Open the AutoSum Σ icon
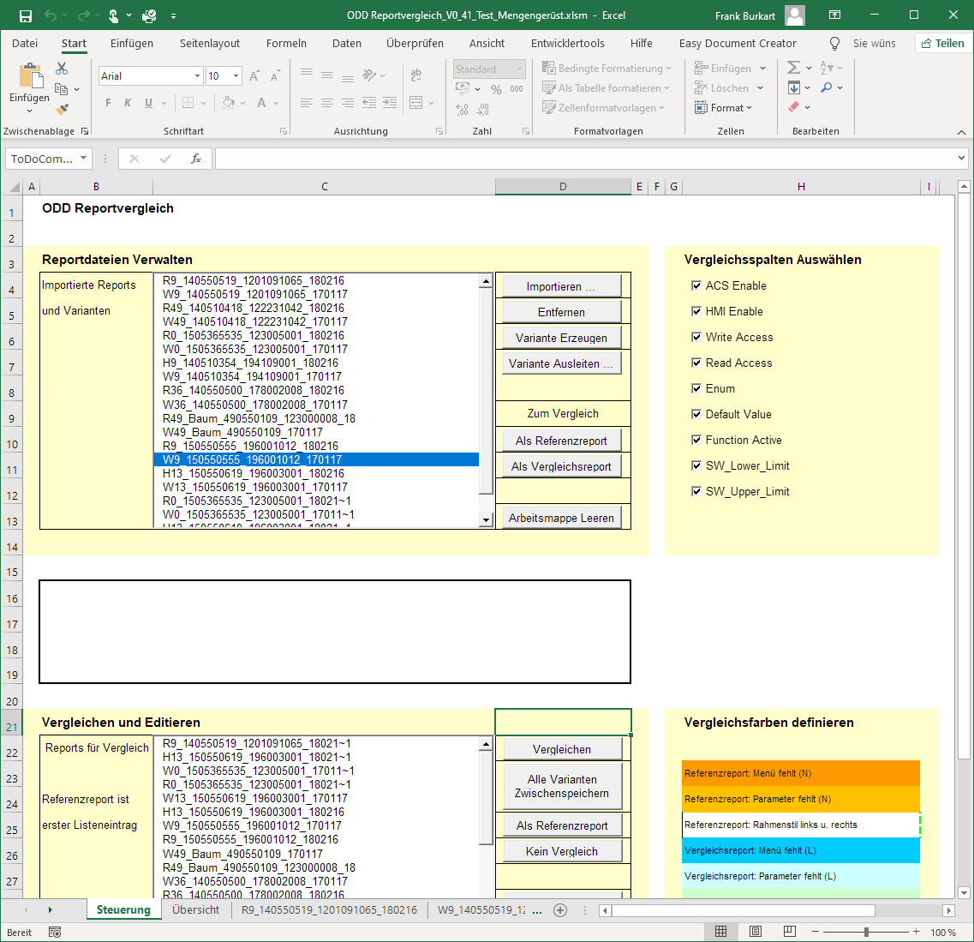 tap(794, 67)
